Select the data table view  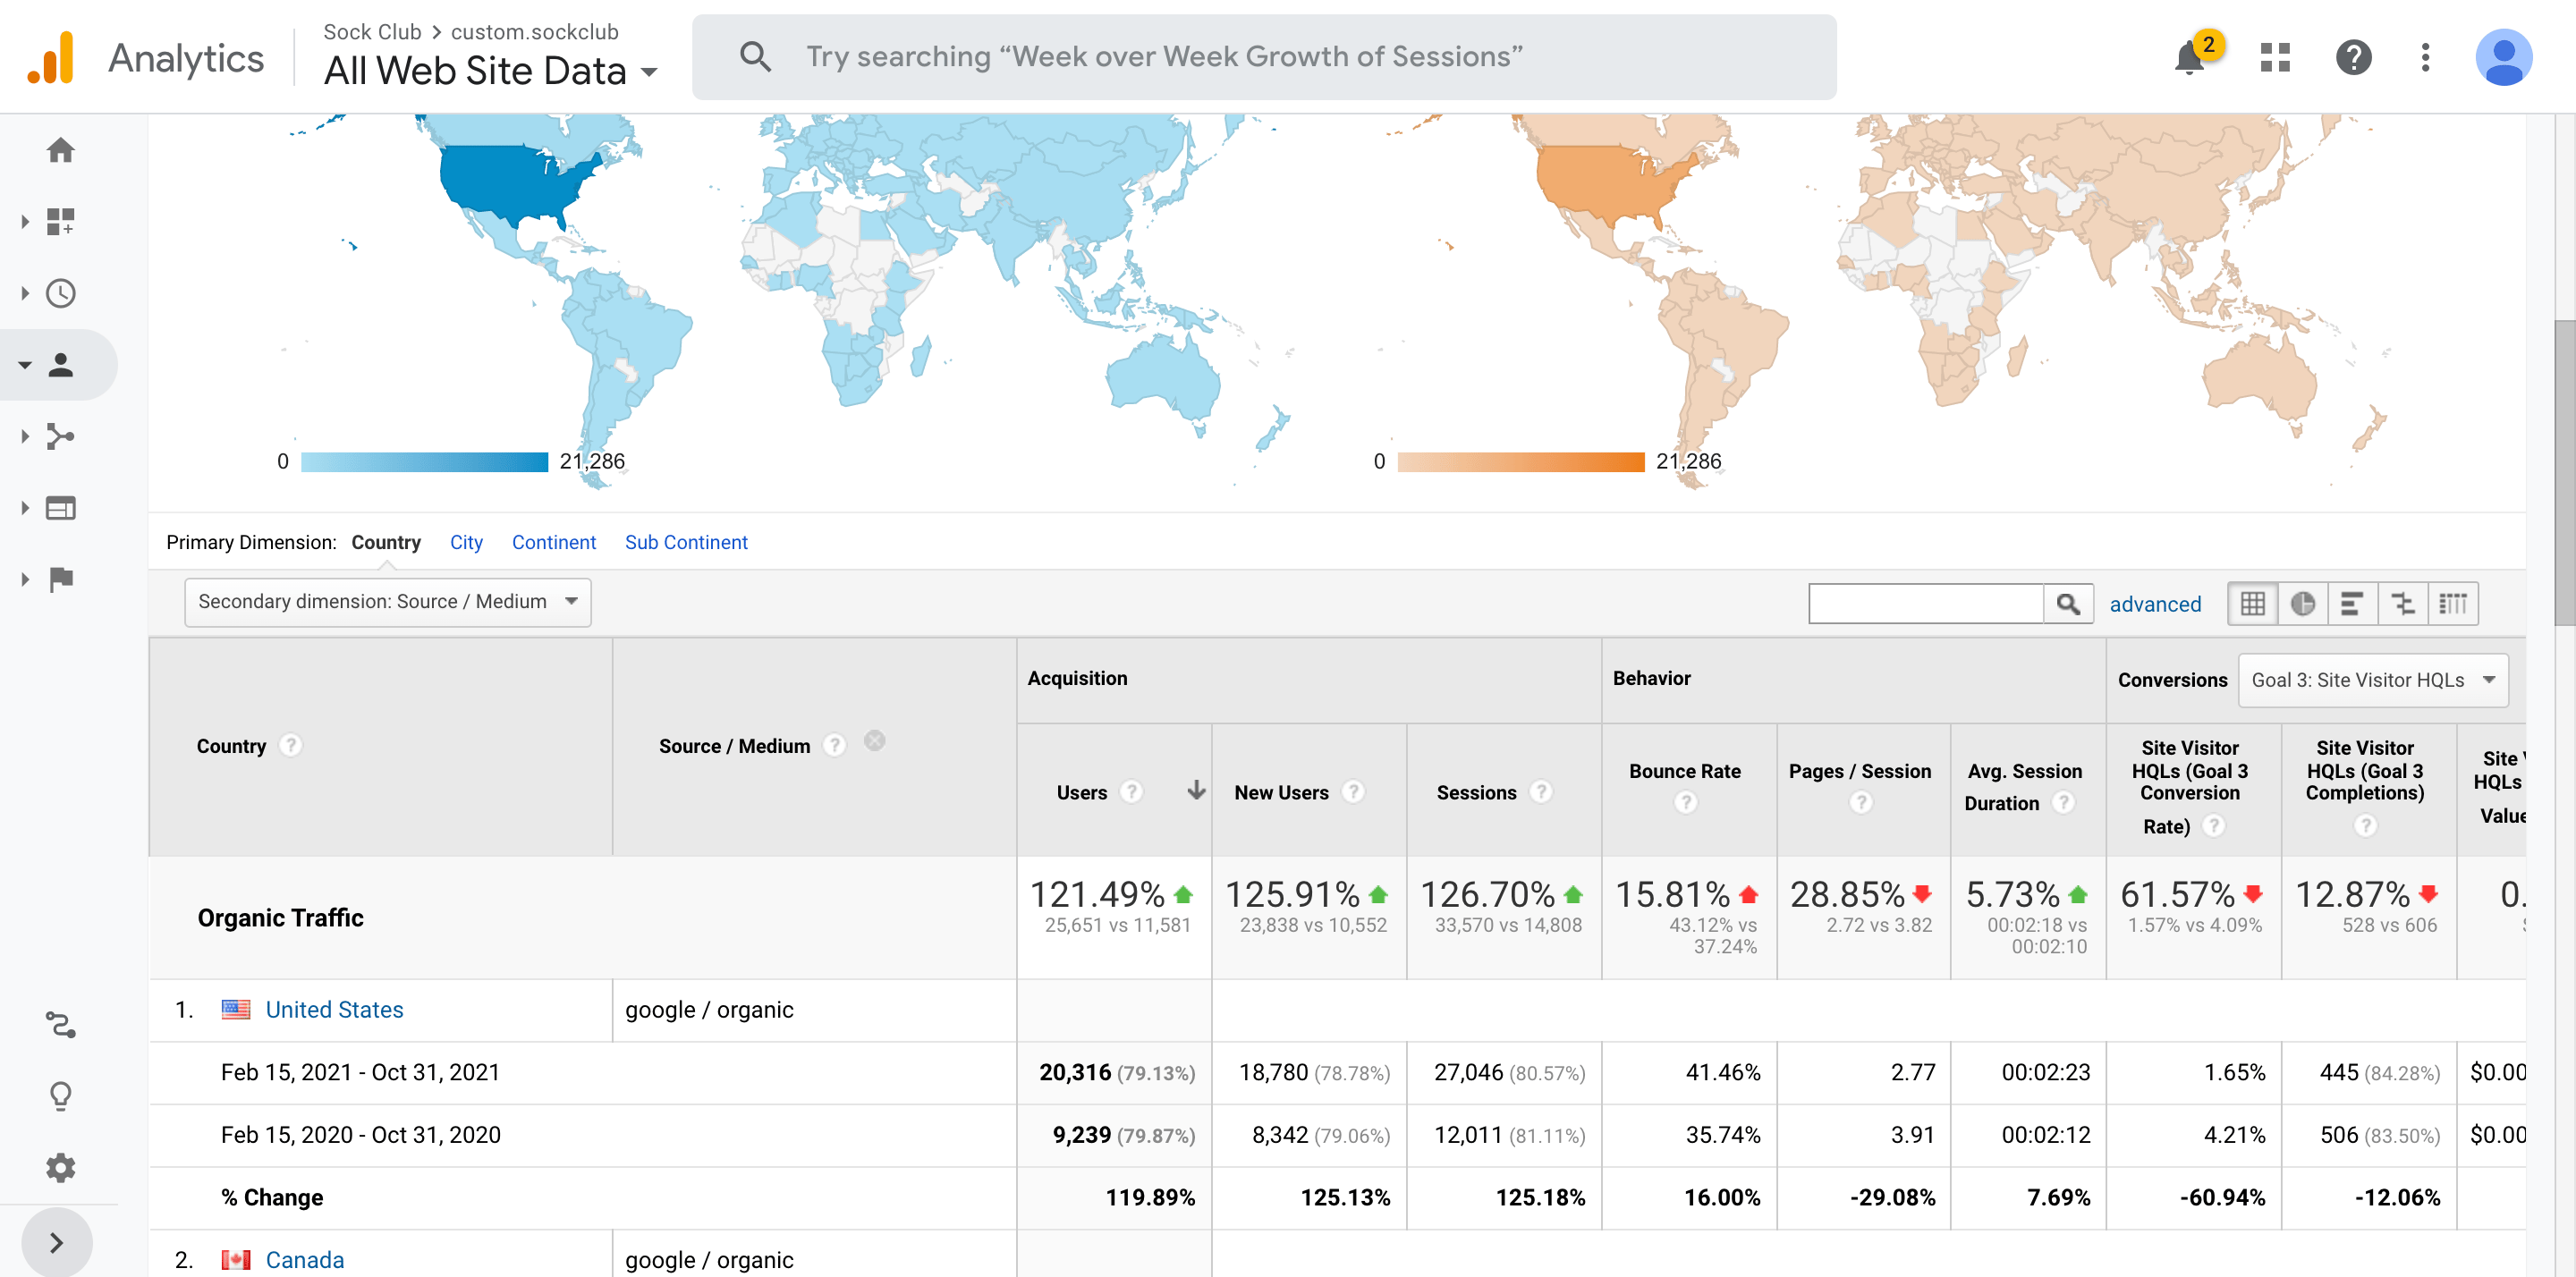pyautogui.click(x=2253, y=604)
